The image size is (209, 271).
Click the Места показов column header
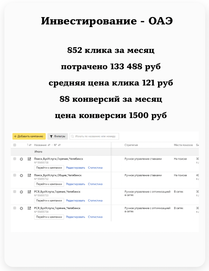tap(183, 145)
